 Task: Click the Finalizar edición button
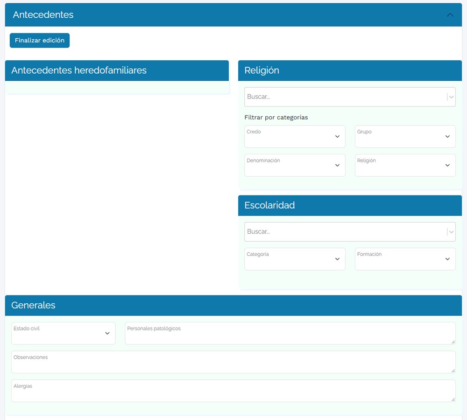[x=40, y=41]
